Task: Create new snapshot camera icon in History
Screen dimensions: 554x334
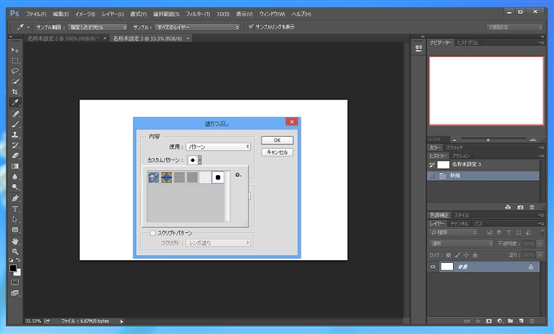Action: click(520, 207)
